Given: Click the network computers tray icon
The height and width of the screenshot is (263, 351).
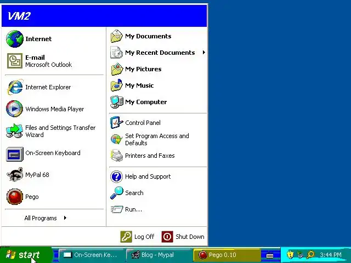Looking at the screenshot, I should 300,255.
